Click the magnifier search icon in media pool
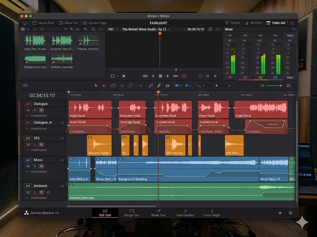 [x=93, y=29]
